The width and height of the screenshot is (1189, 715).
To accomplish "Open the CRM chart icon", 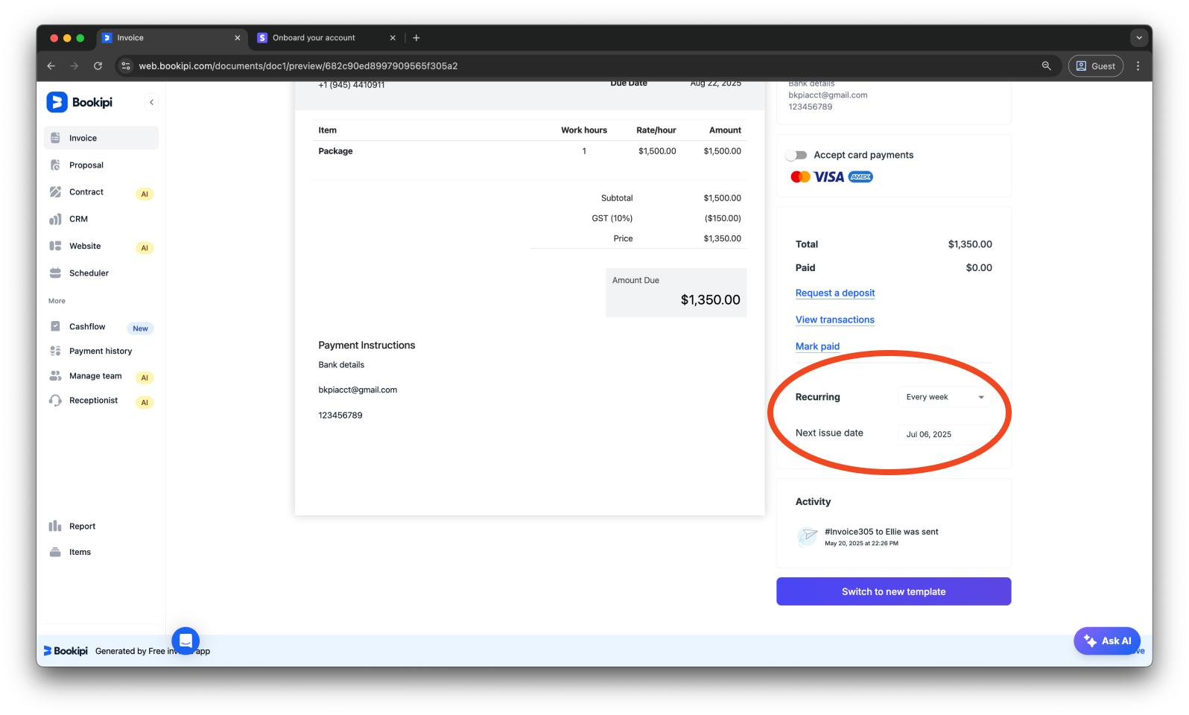I will [x=55, y=219].
